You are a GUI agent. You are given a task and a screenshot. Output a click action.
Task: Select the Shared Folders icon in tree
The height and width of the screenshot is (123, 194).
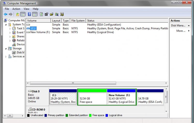click(14, 36)
